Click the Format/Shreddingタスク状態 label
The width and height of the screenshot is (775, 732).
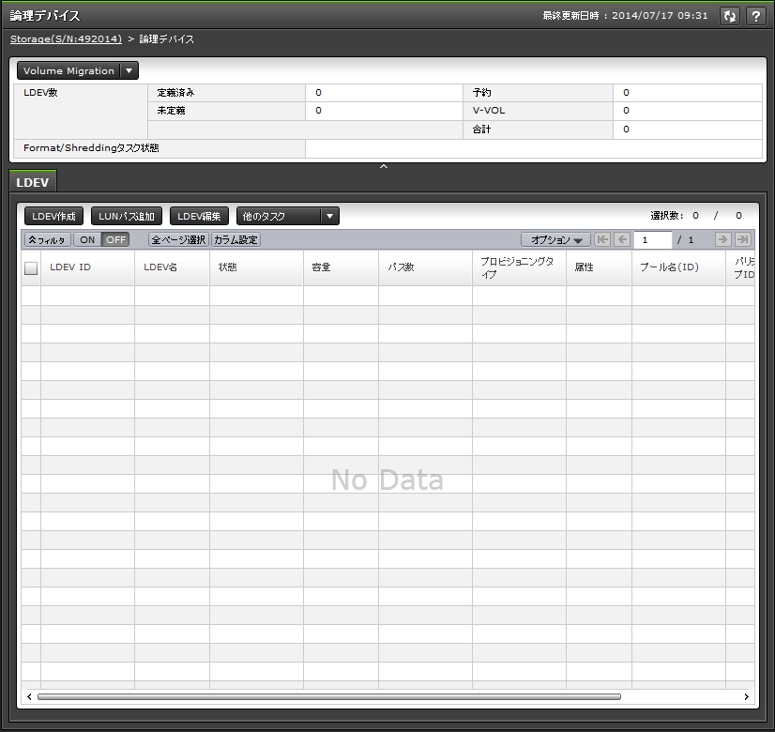coord(91,147)
